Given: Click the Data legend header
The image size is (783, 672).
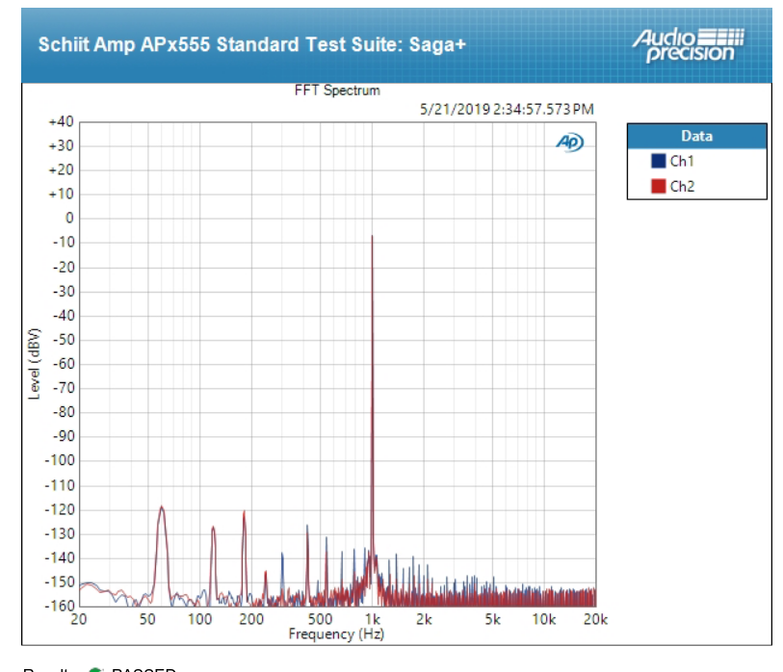Looking at the screenshot, I should (x=696, y=136).
